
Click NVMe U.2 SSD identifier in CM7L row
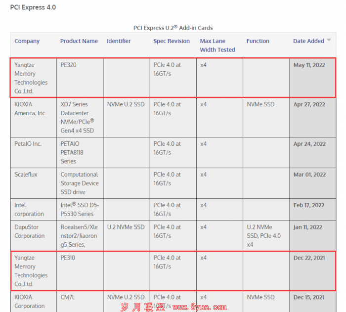tap(127, 302)
